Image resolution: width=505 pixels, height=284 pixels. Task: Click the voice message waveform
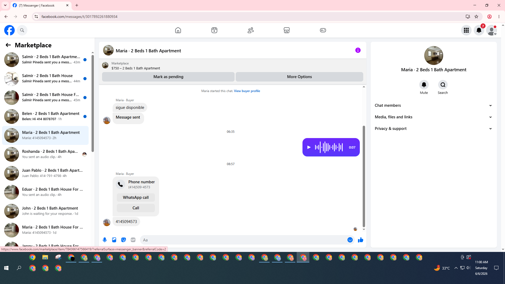[329, 147]
